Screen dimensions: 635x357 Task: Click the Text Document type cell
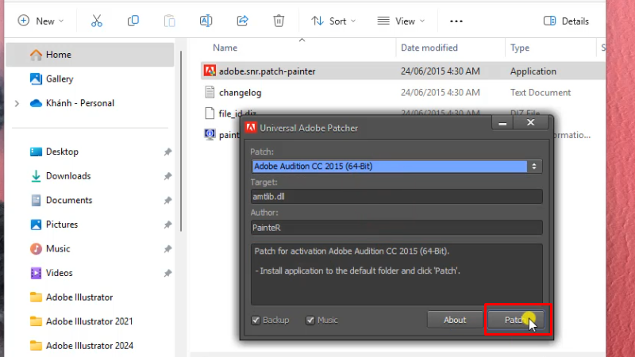pos(541,93)
